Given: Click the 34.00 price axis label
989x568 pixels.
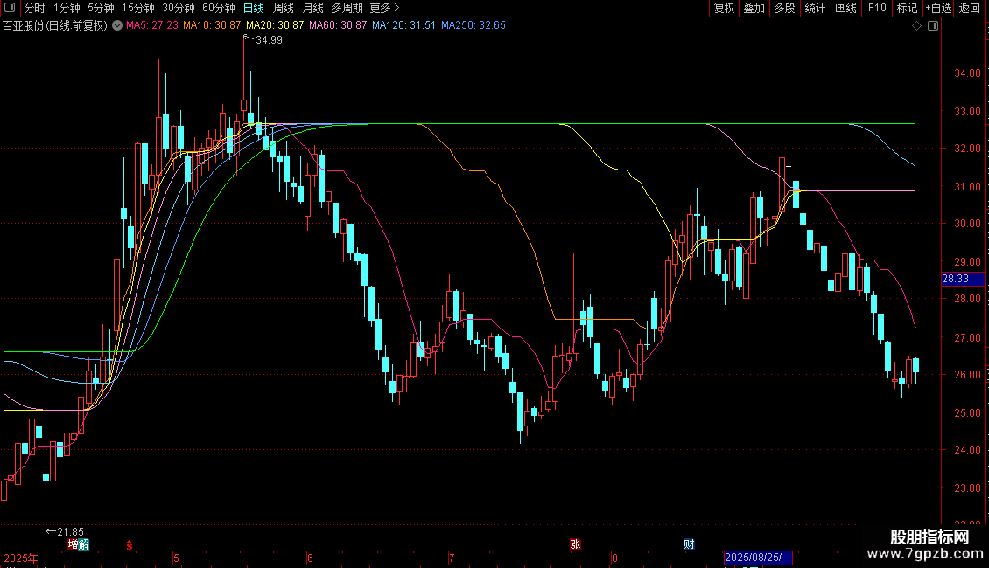Looking at the screenshot, I should [967, 73].
